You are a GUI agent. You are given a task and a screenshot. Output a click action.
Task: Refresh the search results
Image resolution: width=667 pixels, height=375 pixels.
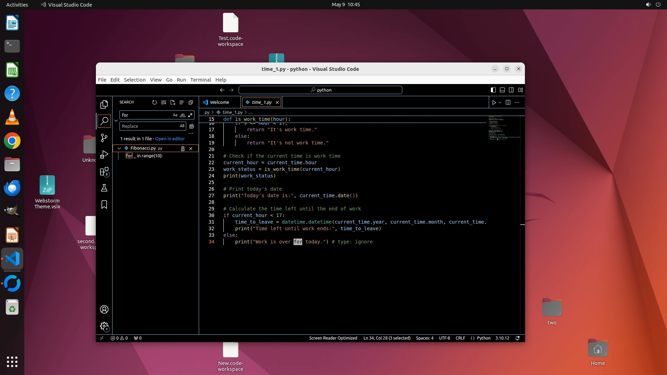[x=154, y=102]
